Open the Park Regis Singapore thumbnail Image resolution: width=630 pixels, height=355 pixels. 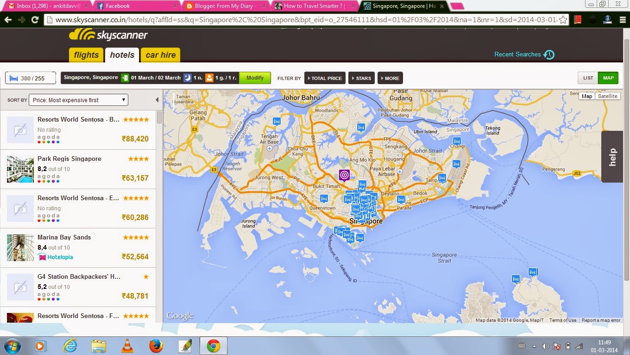[20, 169]
